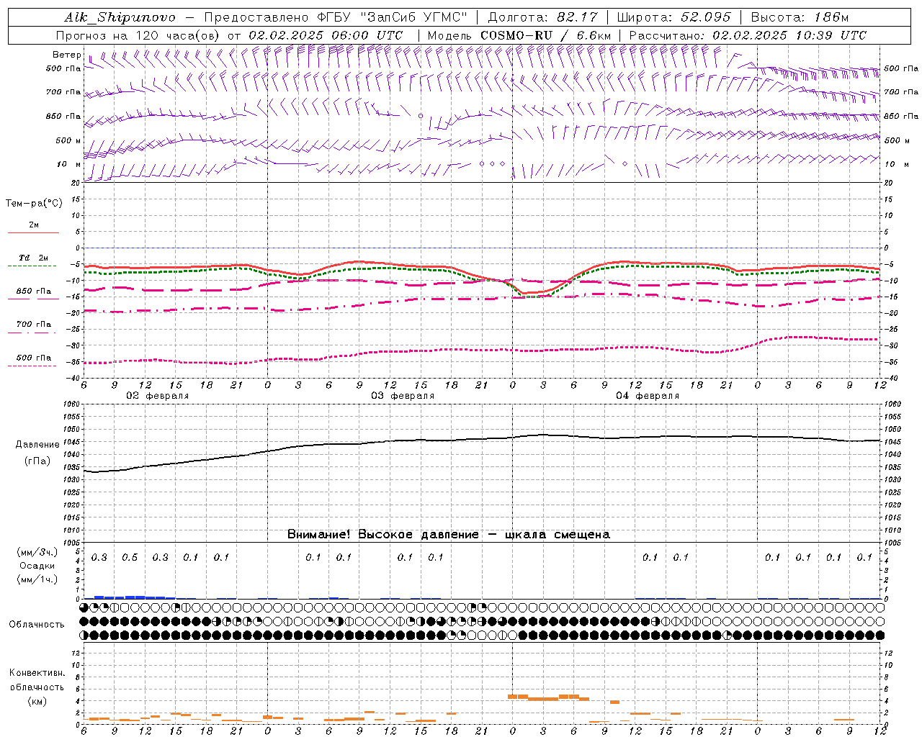Click the warning Внимание! Высокое давление – шкала смещена
922x737 pixels.
pos(449,535)
